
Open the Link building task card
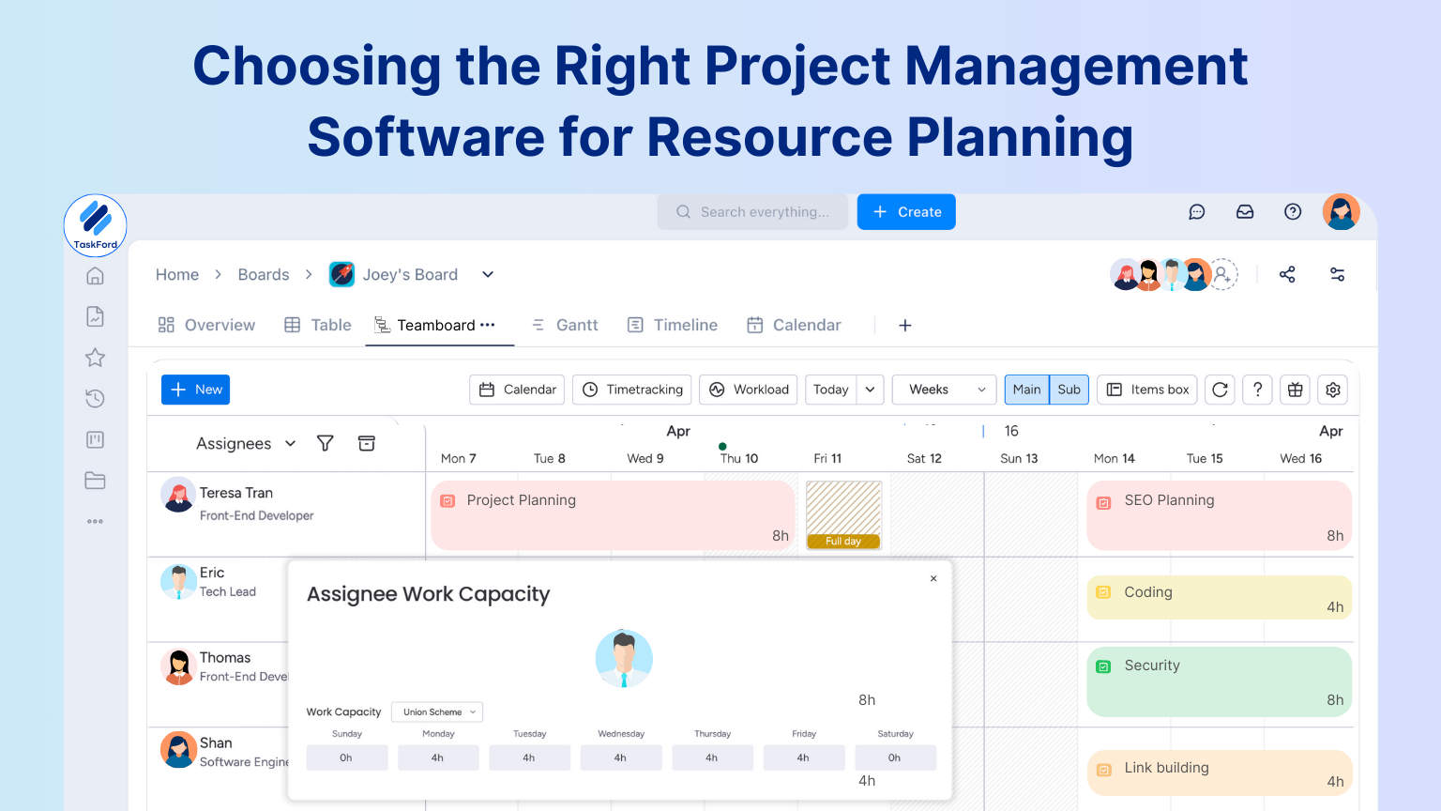point(1219,773)
